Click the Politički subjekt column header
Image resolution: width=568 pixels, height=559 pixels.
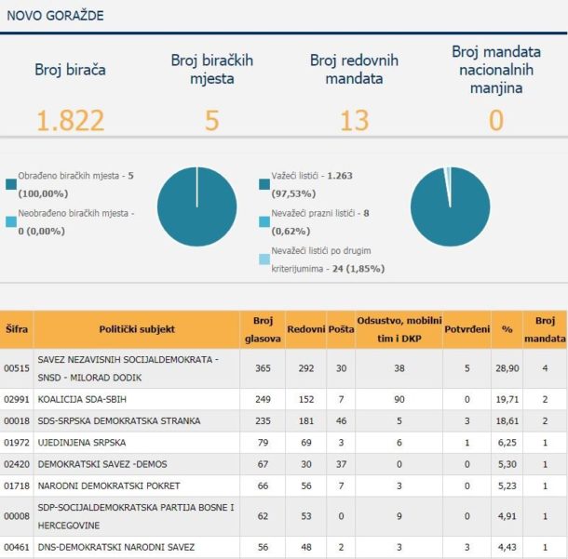tap(137, 329)
